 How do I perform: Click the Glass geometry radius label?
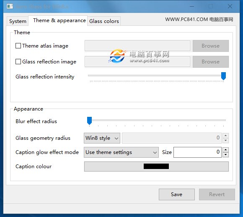43,138
